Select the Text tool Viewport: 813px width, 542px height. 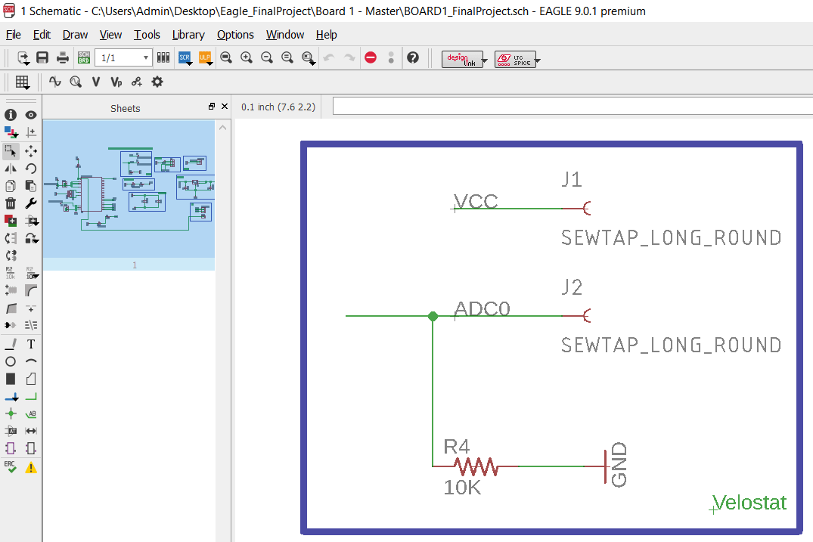31,344
